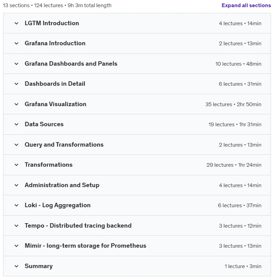Select the Grafana Visualization section title
The width and height of the screenshot is (275, 280).
(x=55, y=104)
